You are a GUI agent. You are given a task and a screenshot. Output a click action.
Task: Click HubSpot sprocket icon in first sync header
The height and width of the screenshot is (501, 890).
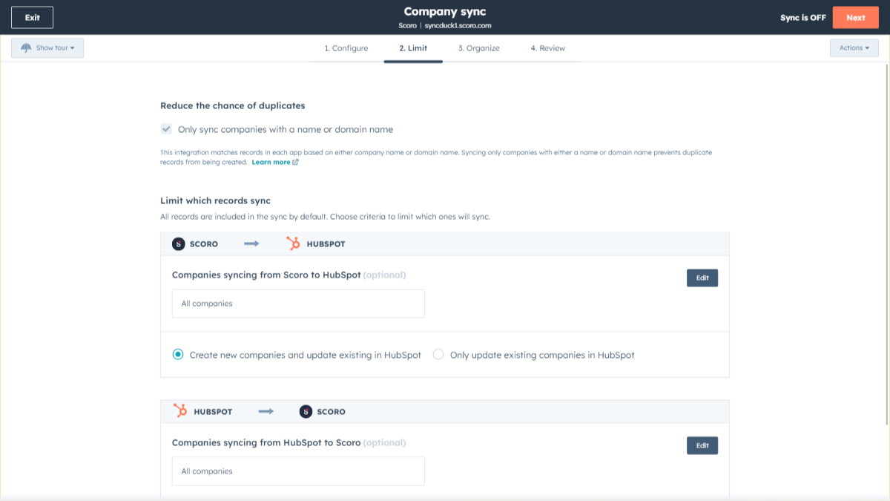294,243
